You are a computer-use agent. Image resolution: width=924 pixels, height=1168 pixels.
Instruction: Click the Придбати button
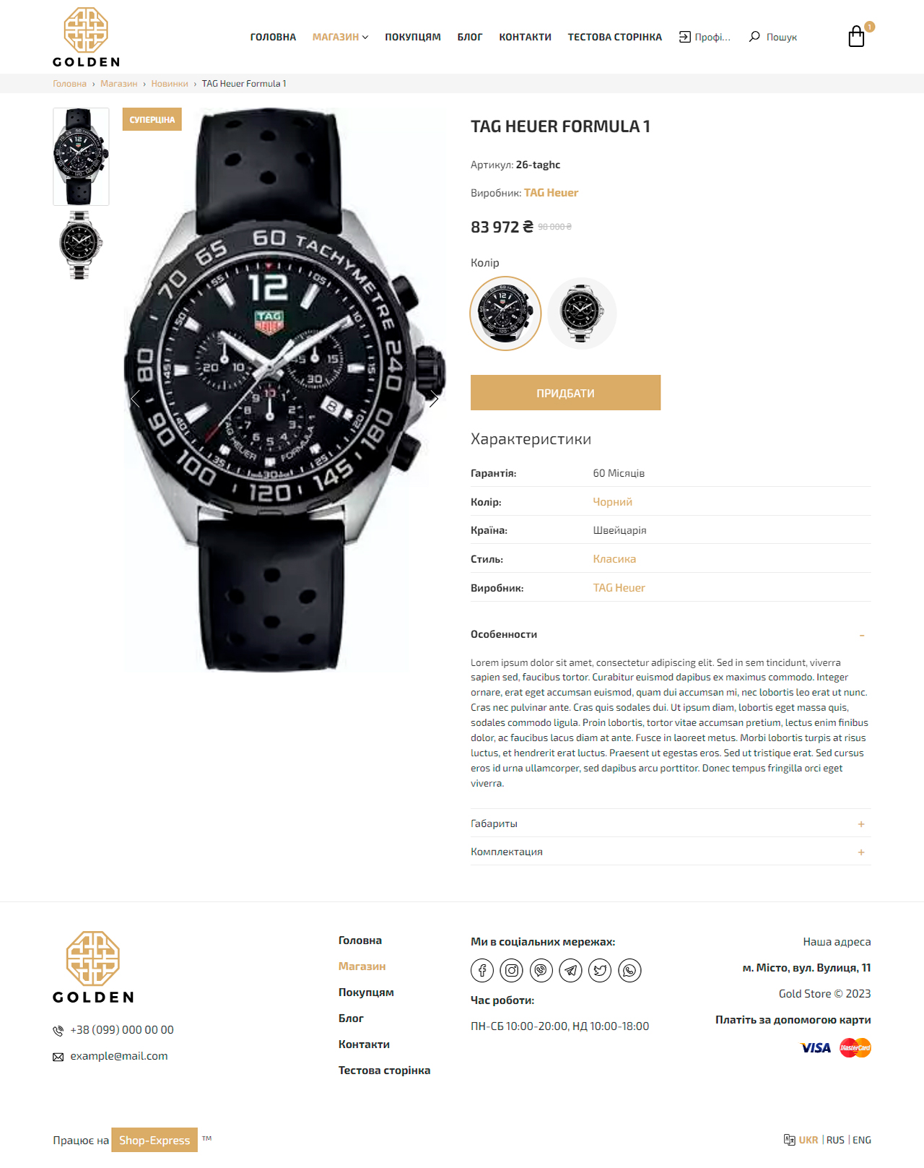pos(565,392)
